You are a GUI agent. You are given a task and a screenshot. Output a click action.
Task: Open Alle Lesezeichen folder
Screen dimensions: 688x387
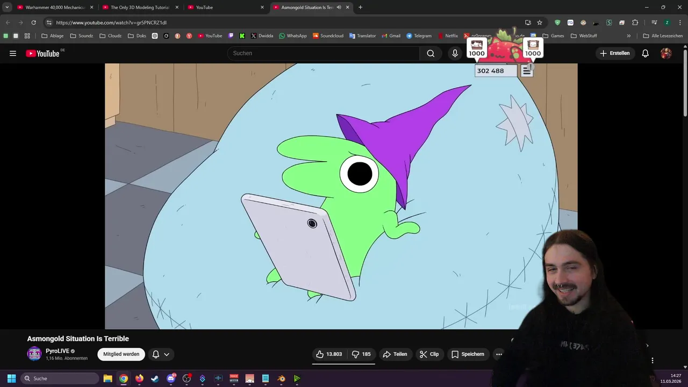coord(663,36)
